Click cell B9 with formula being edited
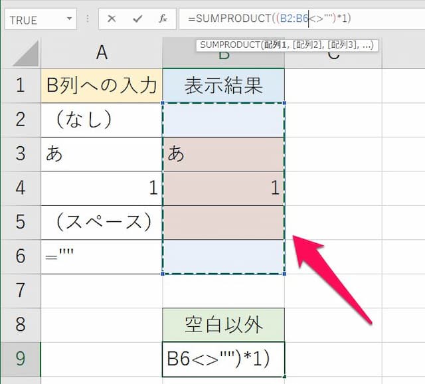 (224, 359)
